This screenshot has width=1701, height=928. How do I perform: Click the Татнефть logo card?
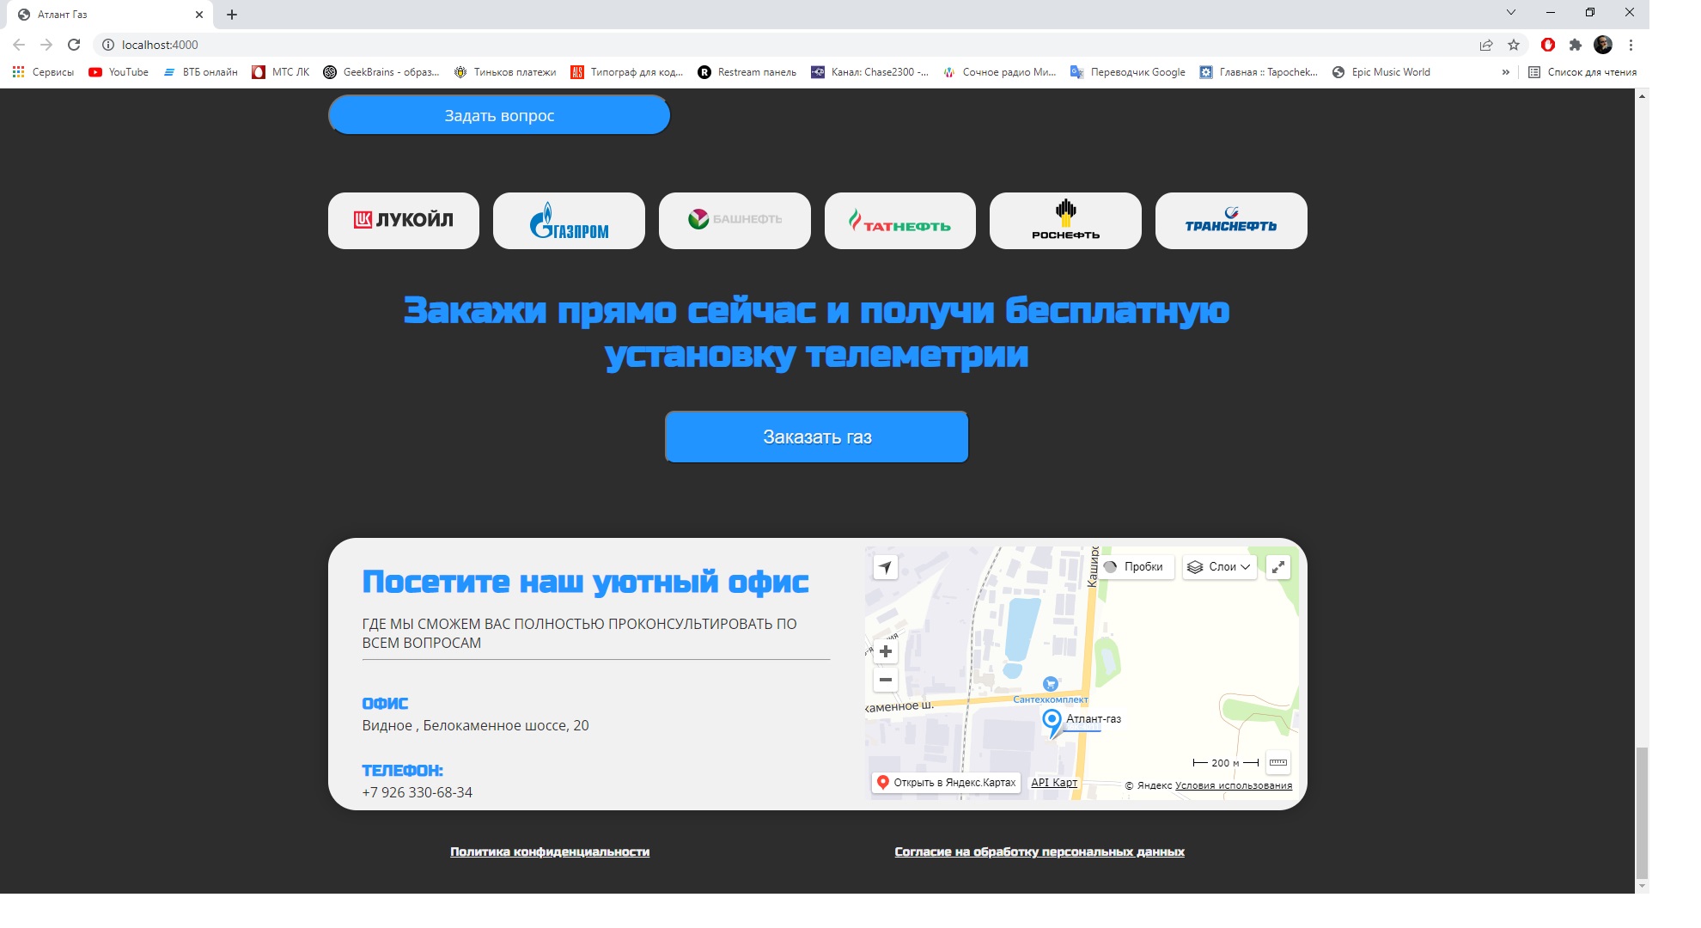(x=900, y=221)
